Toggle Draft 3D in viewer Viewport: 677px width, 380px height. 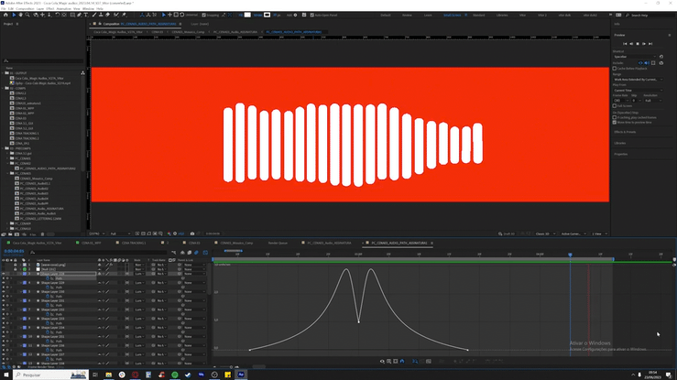[x=507, y=233]
